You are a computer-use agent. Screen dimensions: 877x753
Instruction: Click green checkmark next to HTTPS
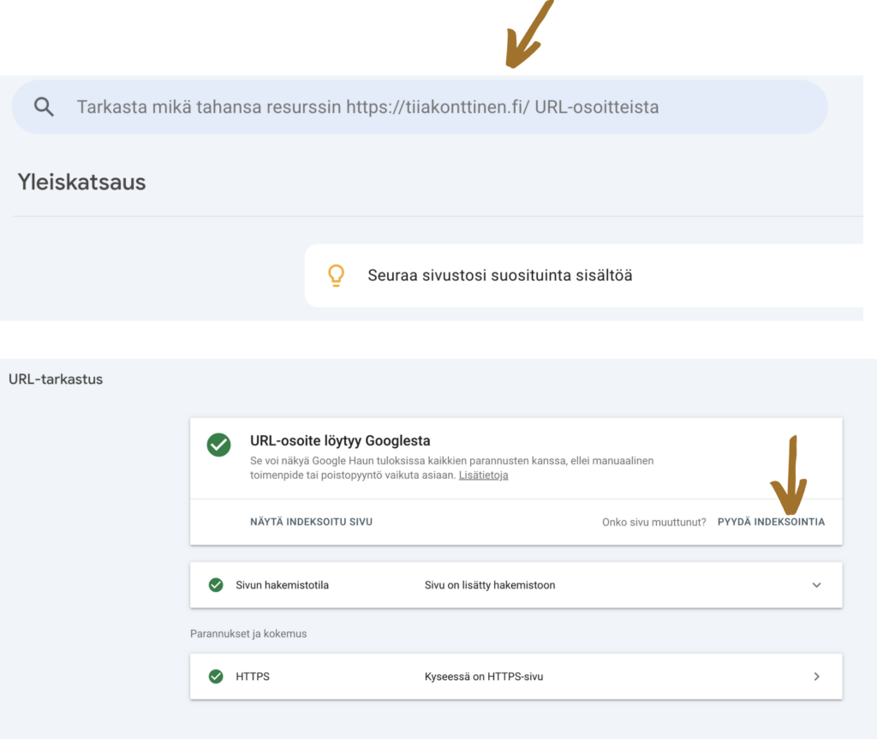click(x=216, y=677)
